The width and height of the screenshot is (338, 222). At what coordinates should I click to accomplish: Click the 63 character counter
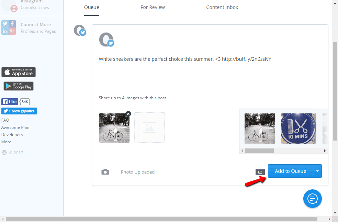[260, 172]
